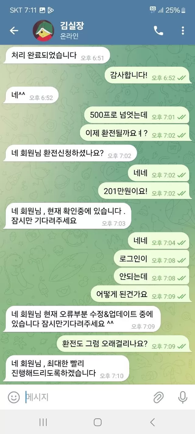The height and width of the screenshot is (434, 195).
Task: Select the '500프로 넘엇는데' message
Action: [x=136, y=115]
